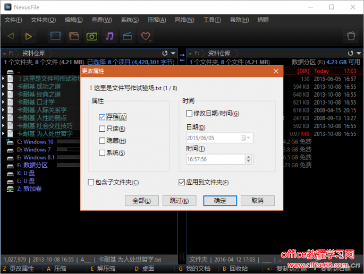Enable the 隐藏(H) hidden checkbox
The image size is (364, 274).
point(102,141)
